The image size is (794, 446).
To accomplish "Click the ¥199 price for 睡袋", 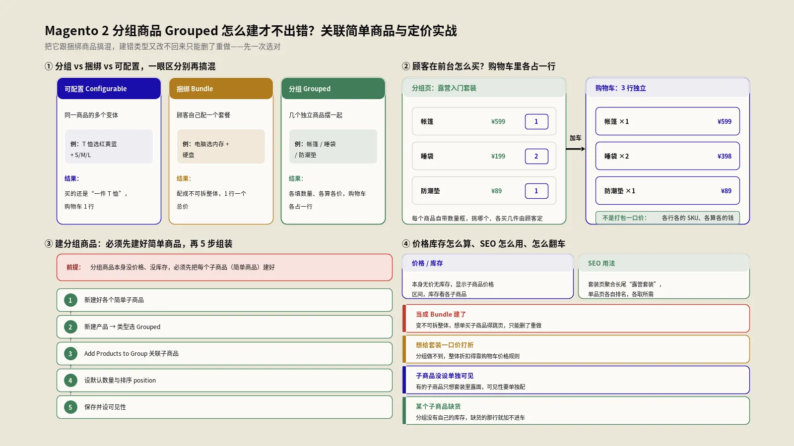I will pos(498,156).
